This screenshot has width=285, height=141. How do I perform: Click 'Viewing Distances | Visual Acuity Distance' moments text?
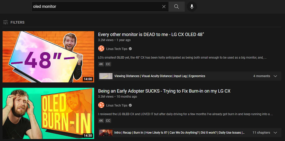coord(160,76)
